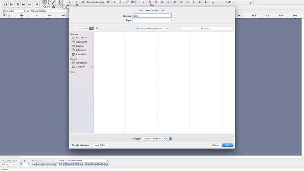304x171 pixels.
Task: Collapse the save dialog with the arrow button
Action: [x=175, y=16]
